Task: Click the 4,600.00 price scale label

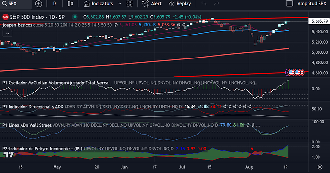Action: click(319, 73)
